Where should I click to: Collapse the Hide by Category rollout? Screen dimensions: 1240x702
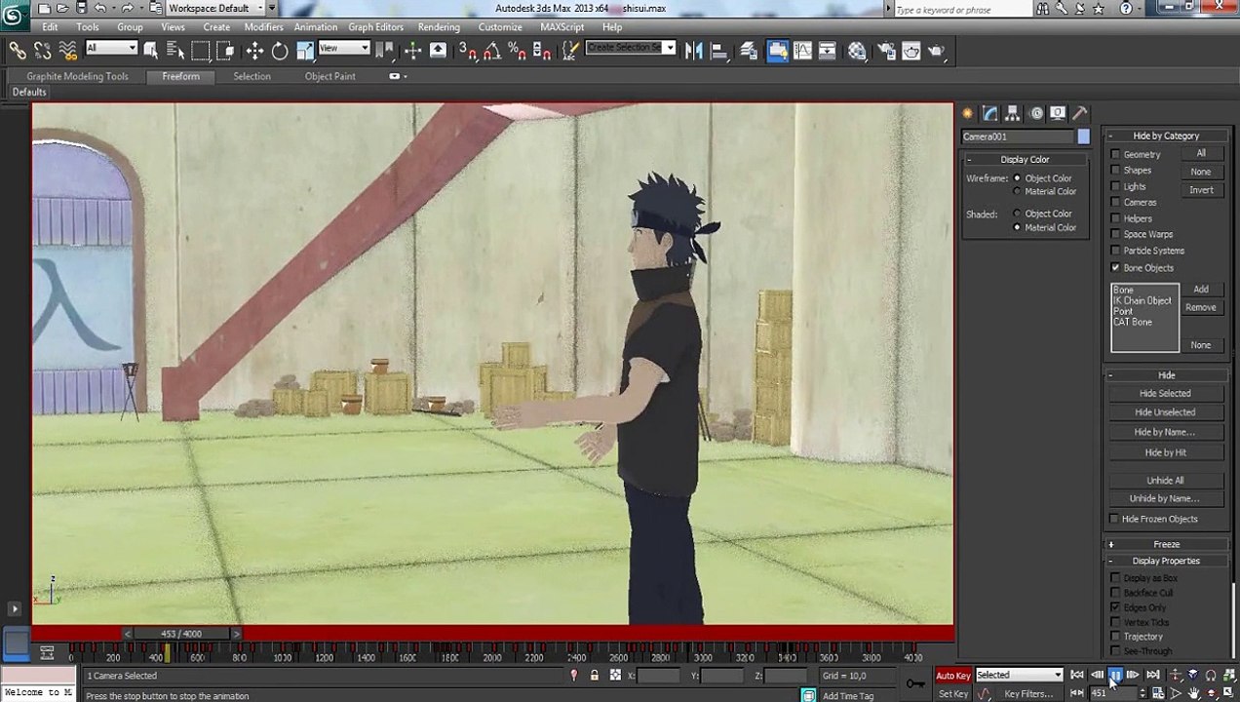pyautogui.click(x=1166, y=136)
